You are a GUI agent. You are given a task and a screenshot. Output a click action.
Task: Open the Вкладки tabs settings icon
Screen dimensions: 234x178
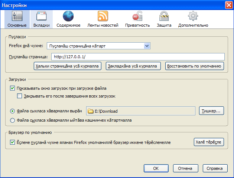point(41,17)
